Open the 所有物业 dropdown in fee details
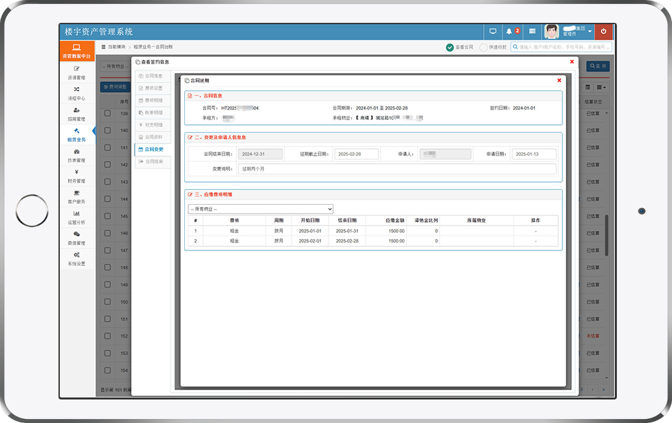The width and height of the screenshot is (672, 423). [261, 209]
